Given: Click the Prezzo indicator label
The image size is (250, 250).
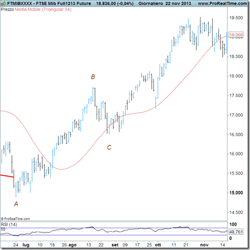Looking at the screenshot, I should coord(7,9).
